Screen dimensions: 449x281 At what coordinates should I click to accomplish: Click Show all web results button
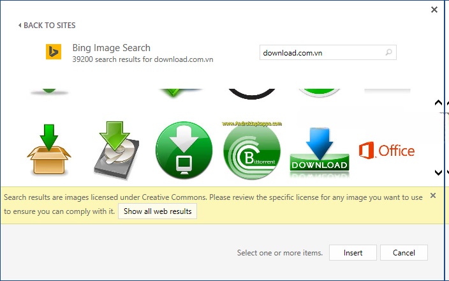[x=158, y=211]
